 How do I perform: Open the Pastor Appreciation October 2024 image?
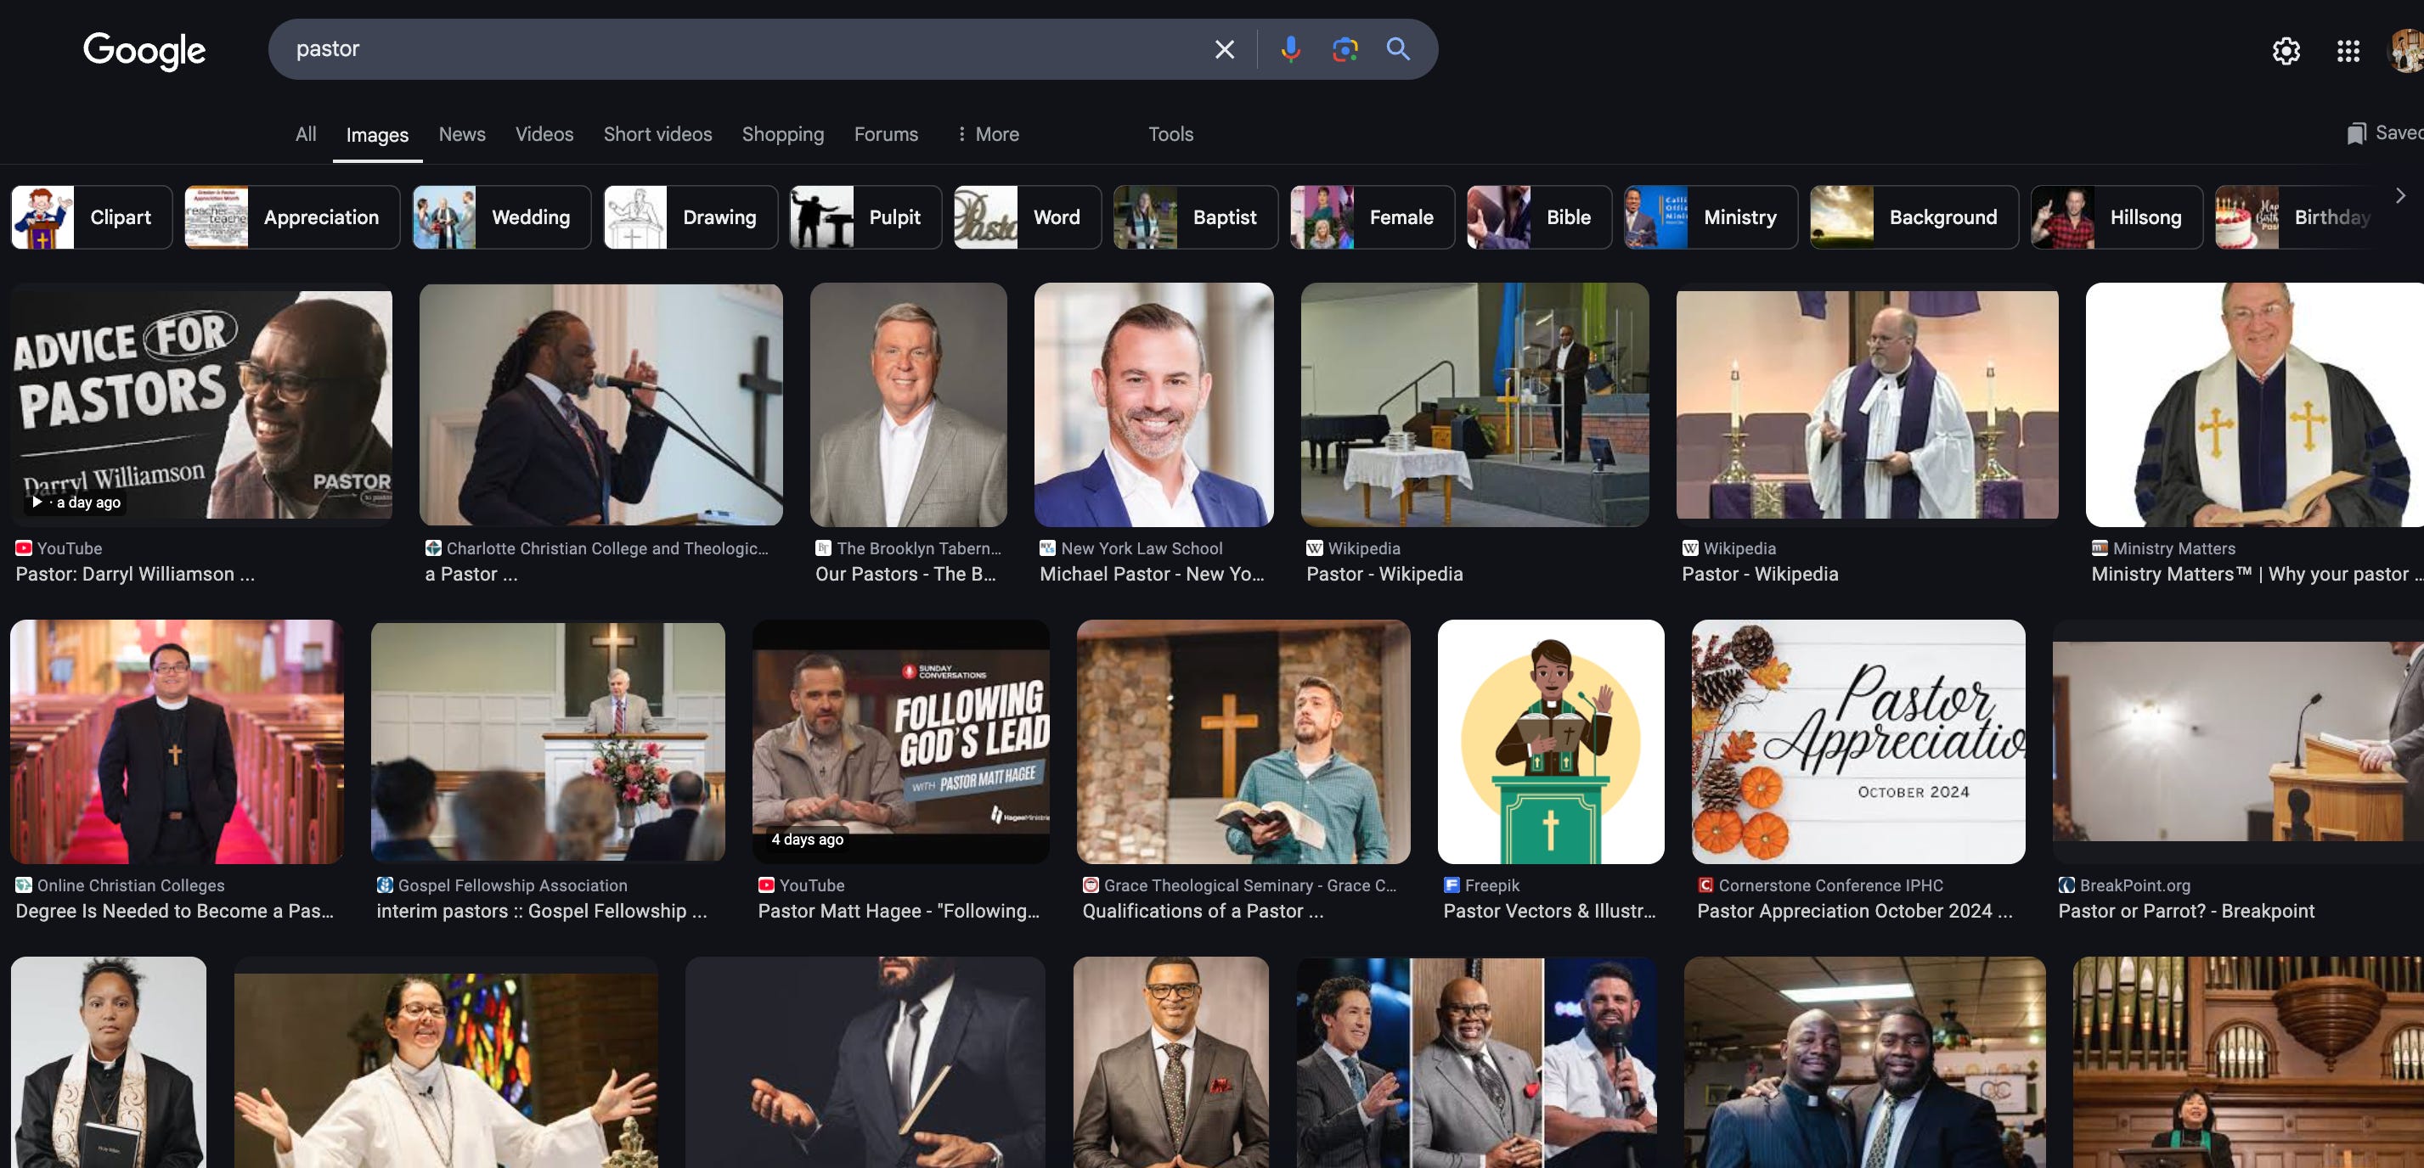click(1857, 741)
